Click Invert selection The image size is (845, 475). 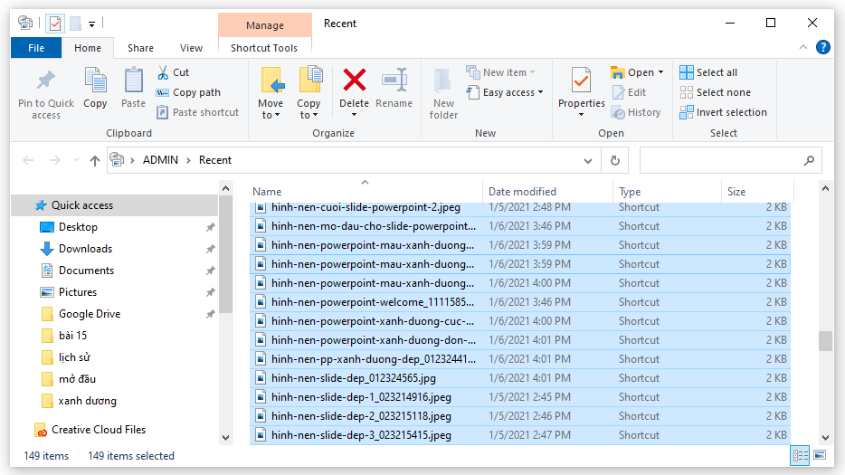[x=723, y=112]
